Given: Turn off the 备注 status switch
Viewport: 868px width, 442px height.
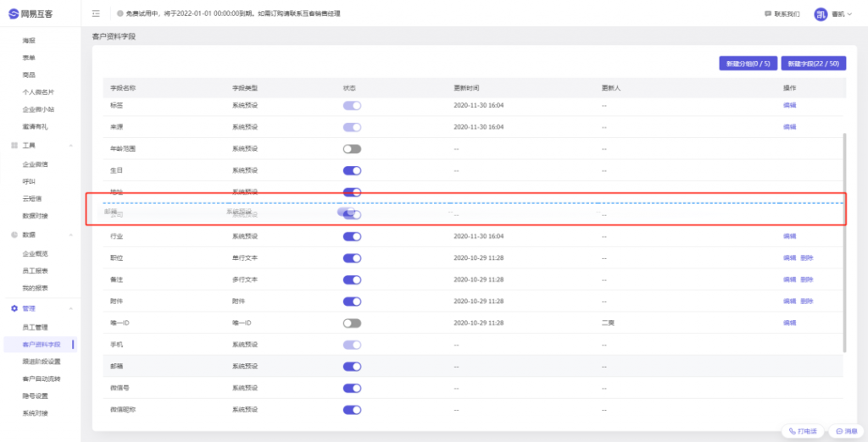Looking at the screenshot, I should (352, 279).
